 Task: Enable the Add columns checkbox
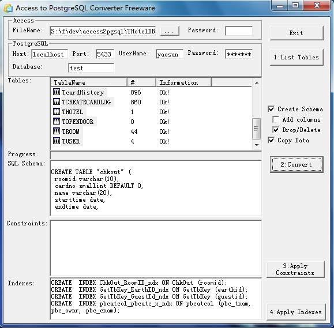tap(276, 119)
